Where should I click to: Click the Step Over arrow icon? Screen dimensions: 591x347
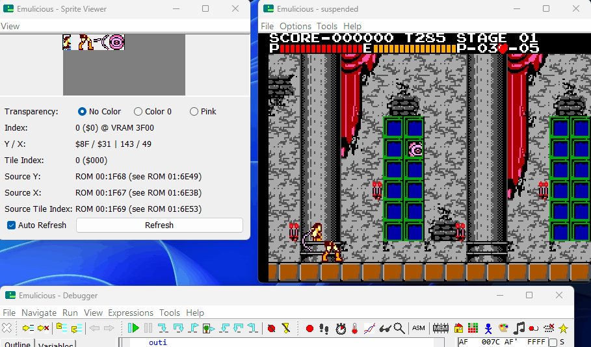pyautogui.click(x=178, y=328)
